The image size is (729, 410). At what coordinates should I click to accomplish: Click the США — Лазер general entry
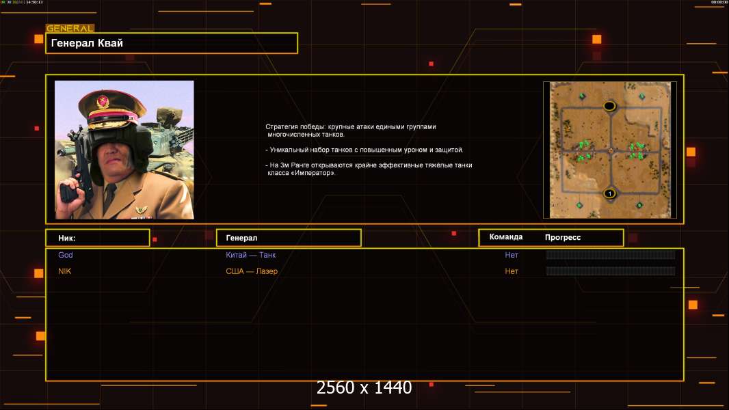pos(252,271)
